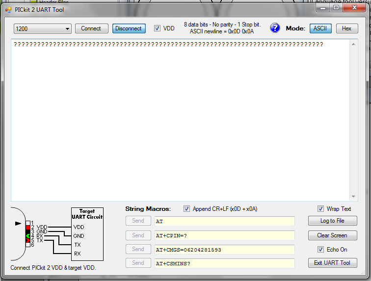Click the AT+CSMINS? macro text field
Viewport: 371px width, 281px height.
click(x=225, y=263)
